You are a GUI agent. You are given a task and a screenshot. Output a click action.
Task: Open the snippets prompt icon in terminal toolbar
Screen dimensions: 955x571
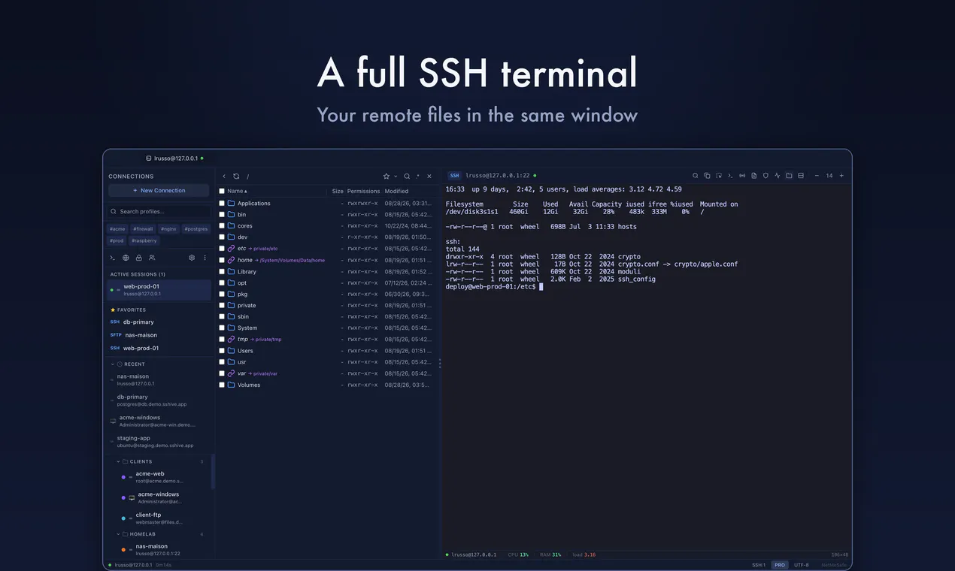730,176
